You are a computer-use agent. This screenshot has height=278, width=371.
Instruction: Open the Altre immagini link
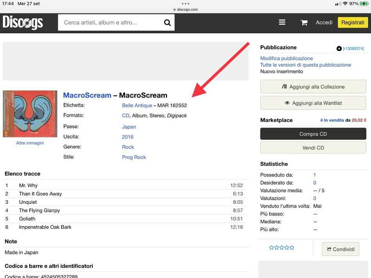click(30, 143)
